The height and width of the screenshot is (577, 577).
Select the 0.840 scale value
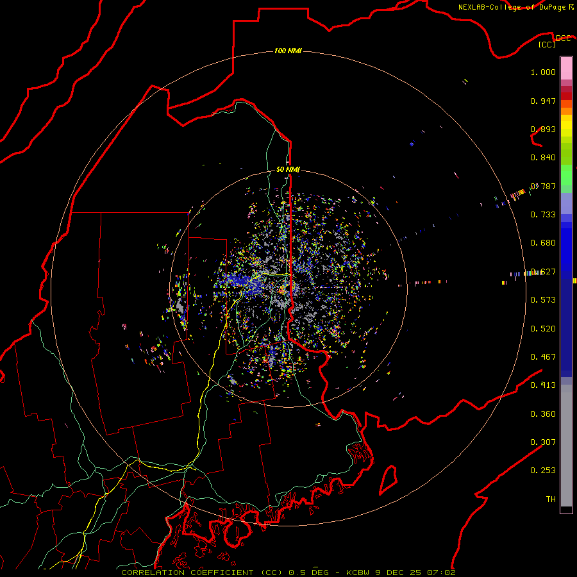tap(543, 158)
